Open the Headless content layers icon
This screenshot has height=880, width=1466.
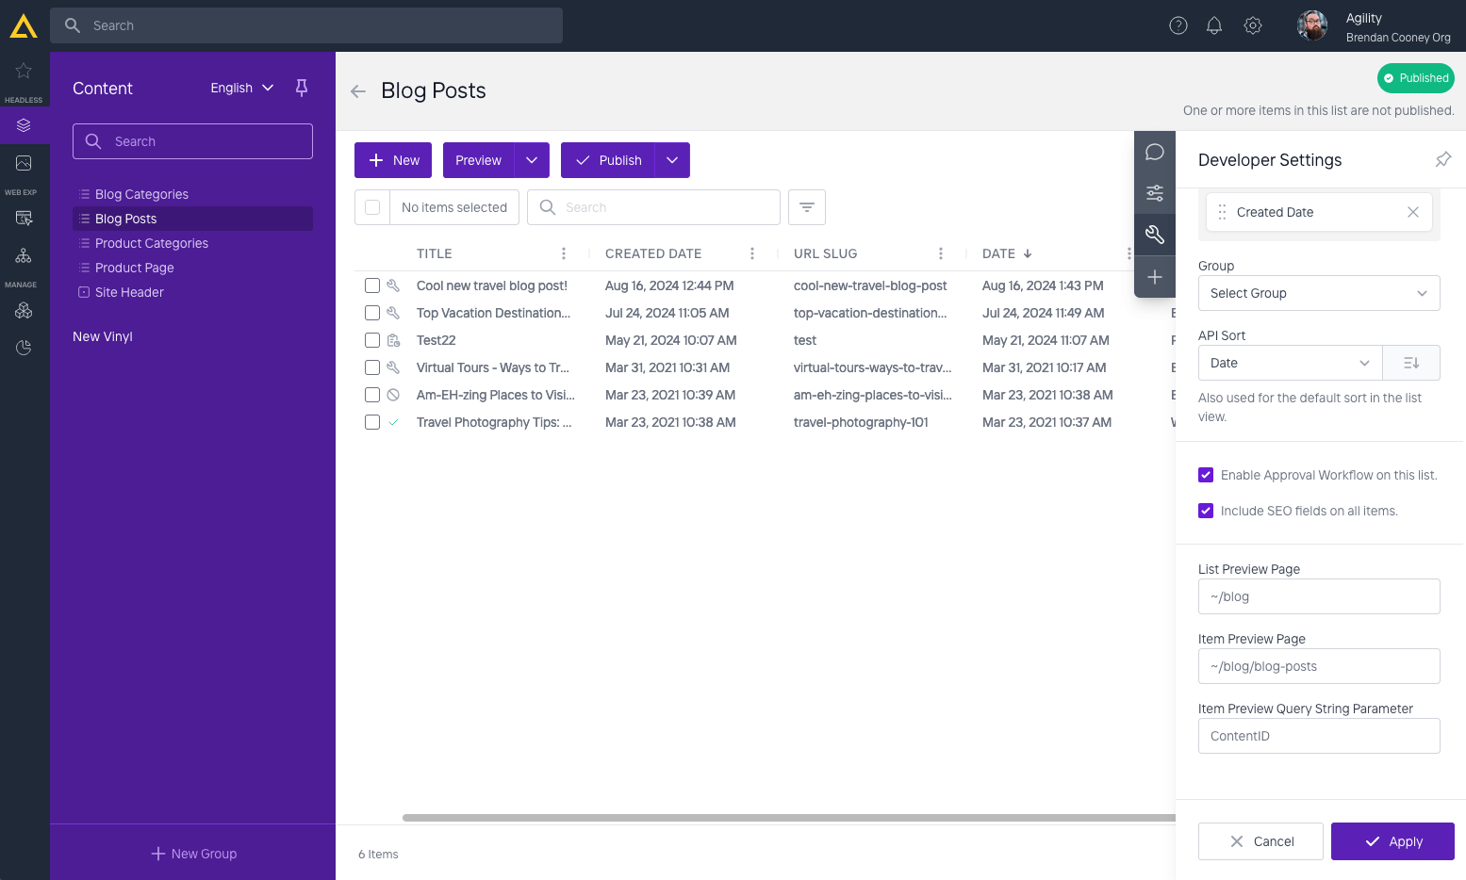[x=24, y=125]
